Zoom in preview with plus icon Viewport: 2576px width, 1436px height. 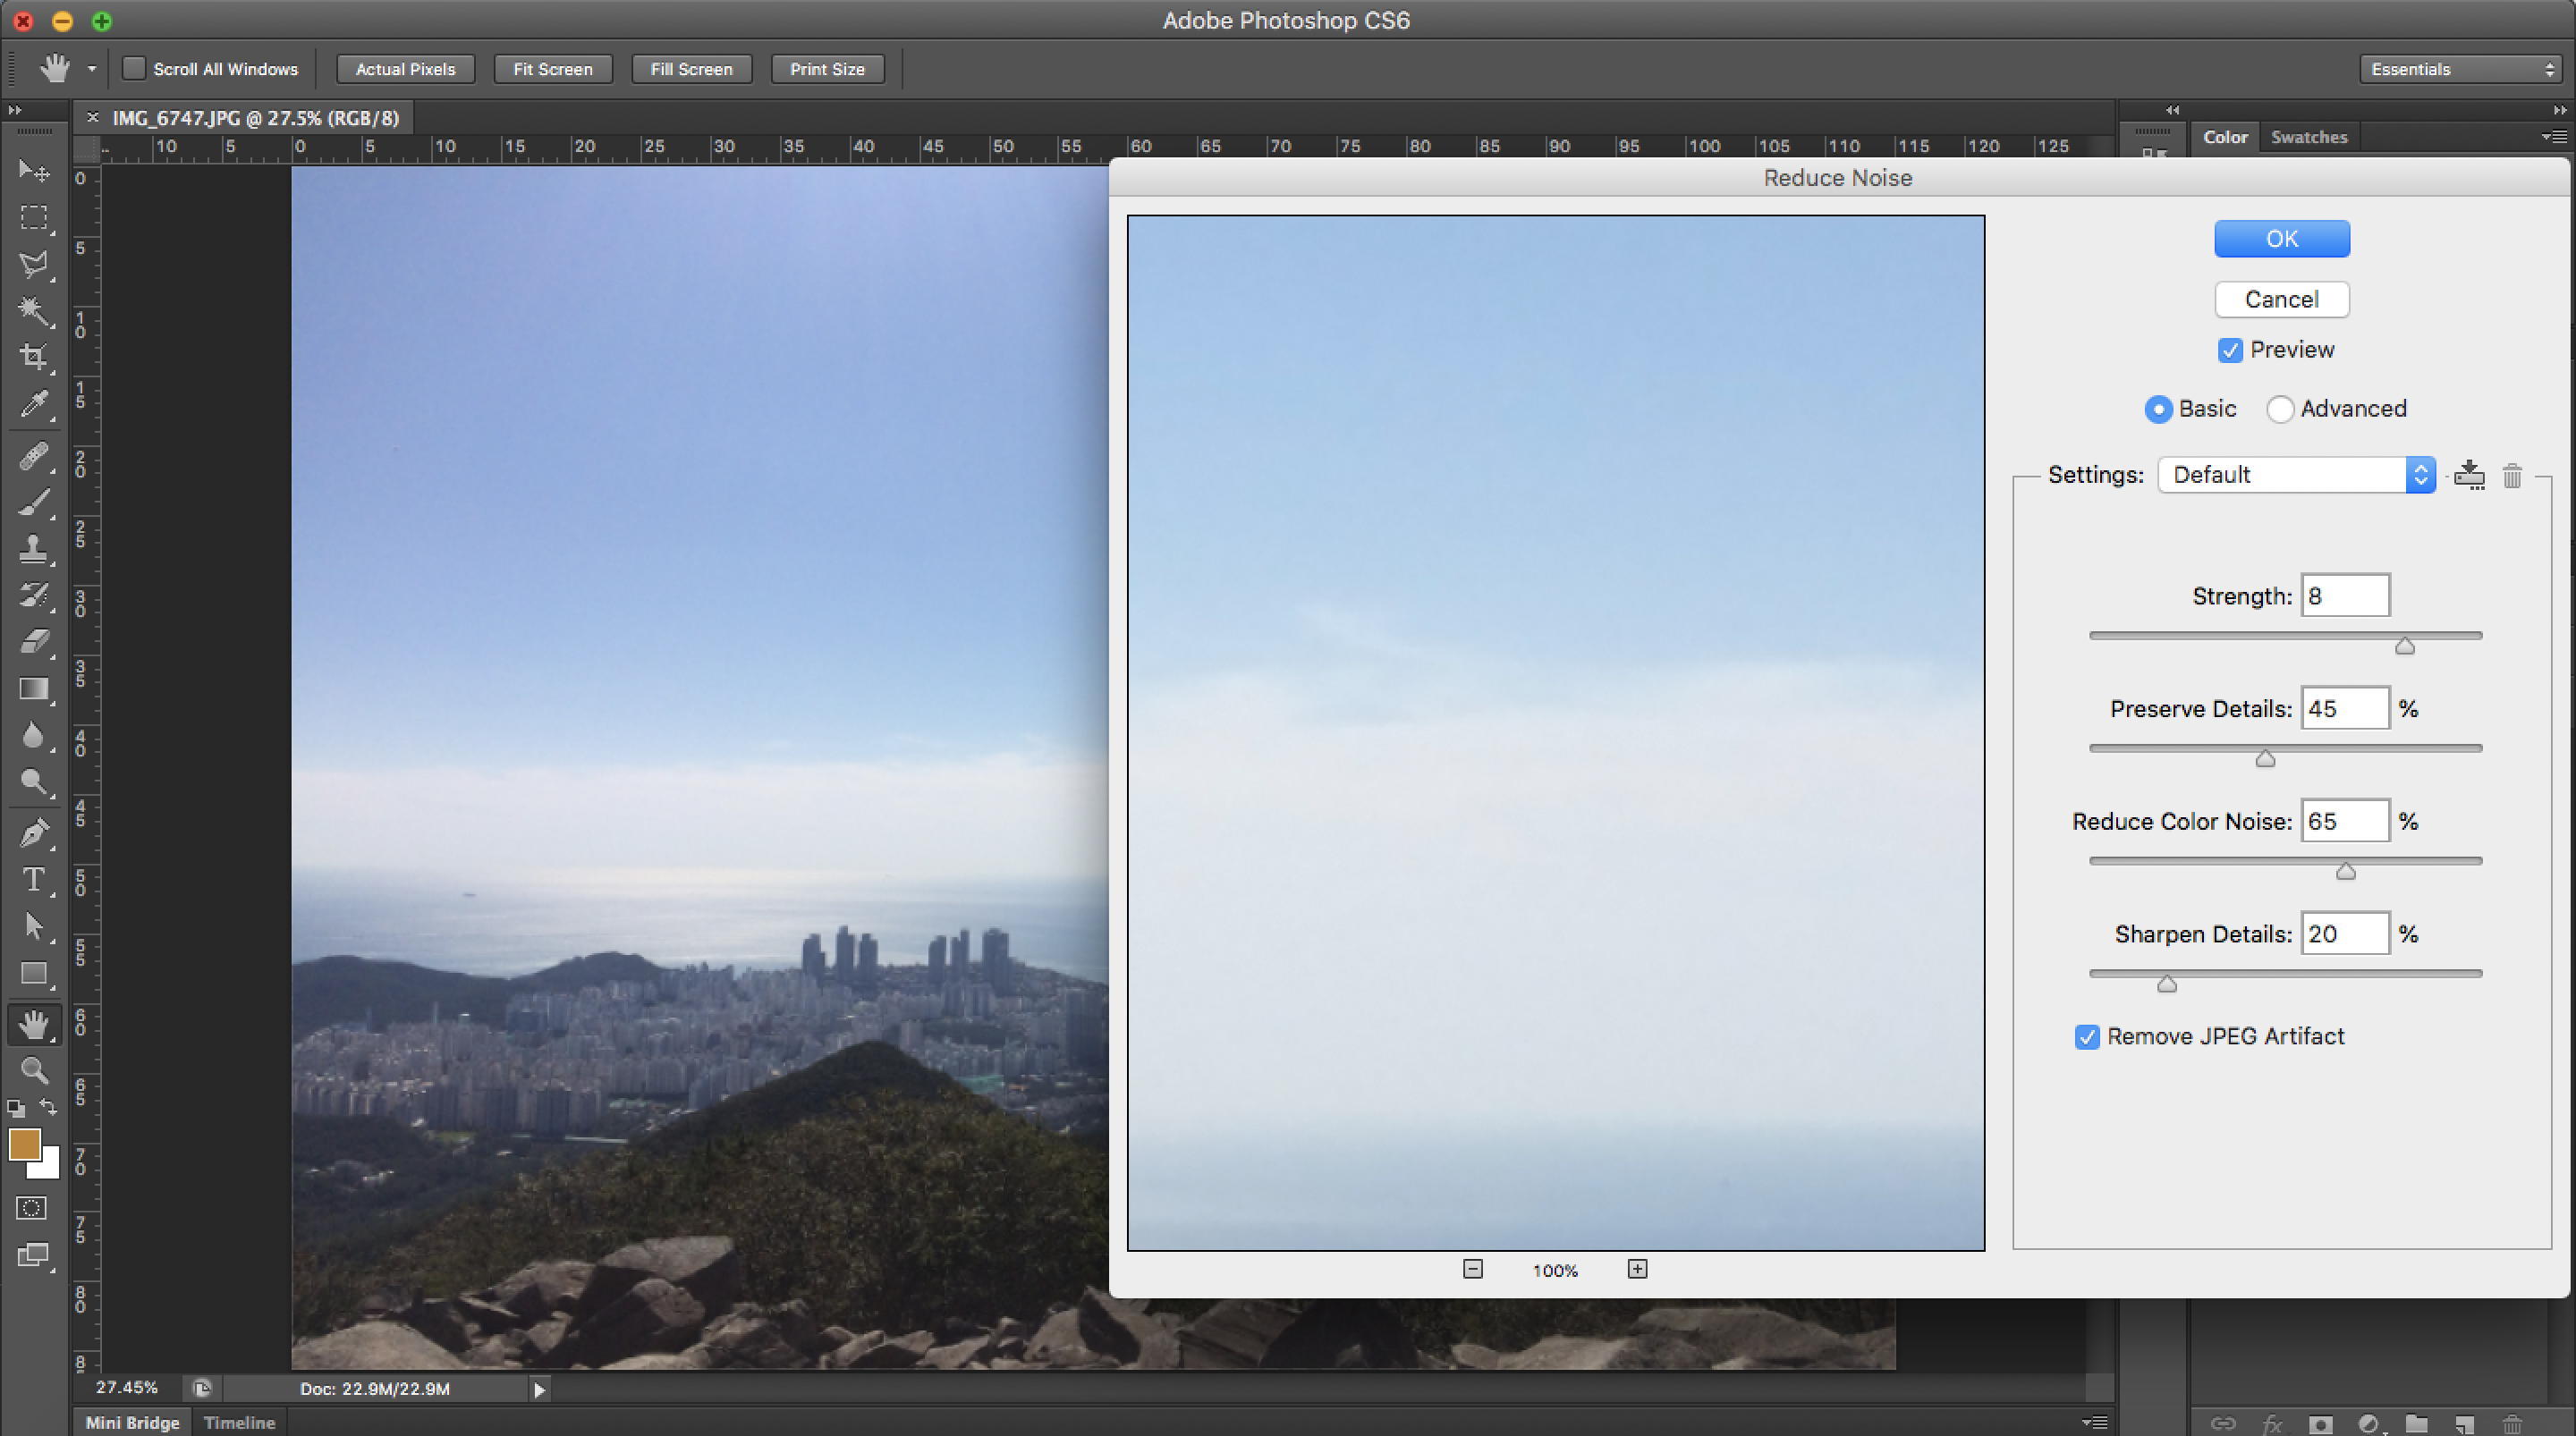1637,1269
